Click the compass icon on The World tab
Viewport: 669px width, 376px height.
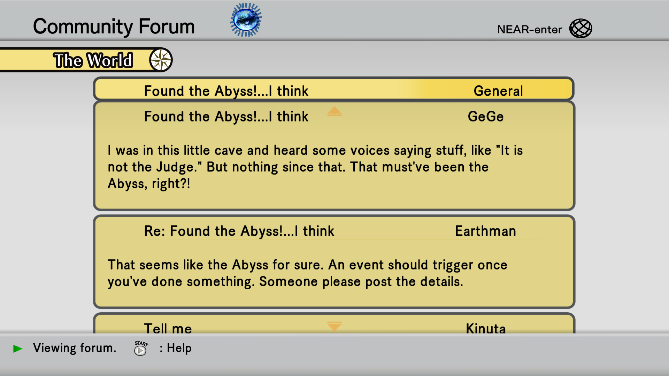(x=161, y=60)
